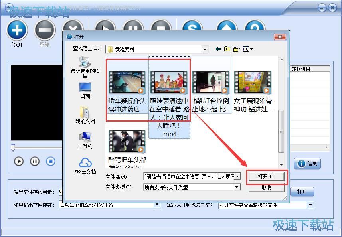Select Desktop (桌面) in dialog sidebar
The height and width of the screenshot is (237, 342).
[85, 91]
